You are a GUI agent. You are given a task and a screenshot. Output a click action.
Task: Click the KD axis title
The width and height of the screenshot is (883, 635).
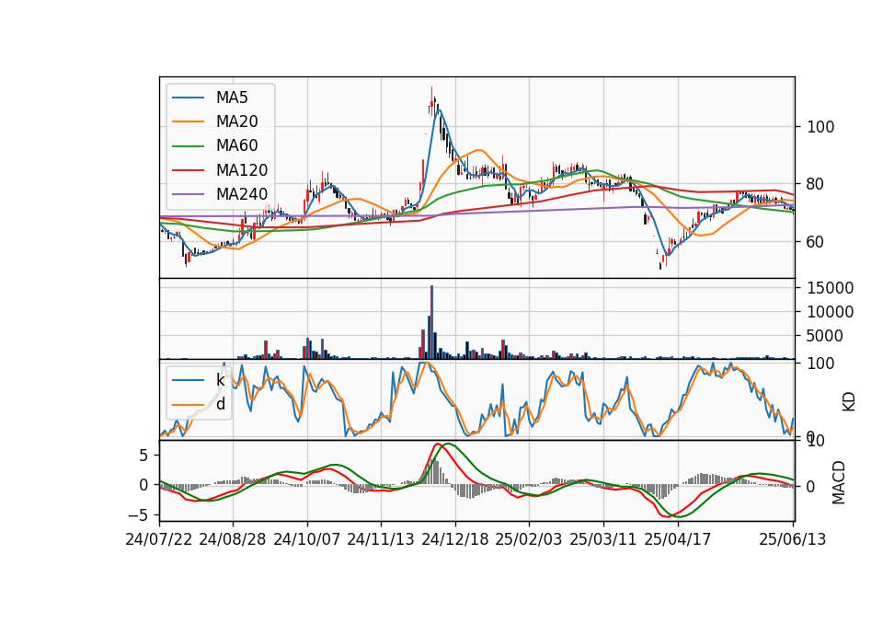click(848, 401)
